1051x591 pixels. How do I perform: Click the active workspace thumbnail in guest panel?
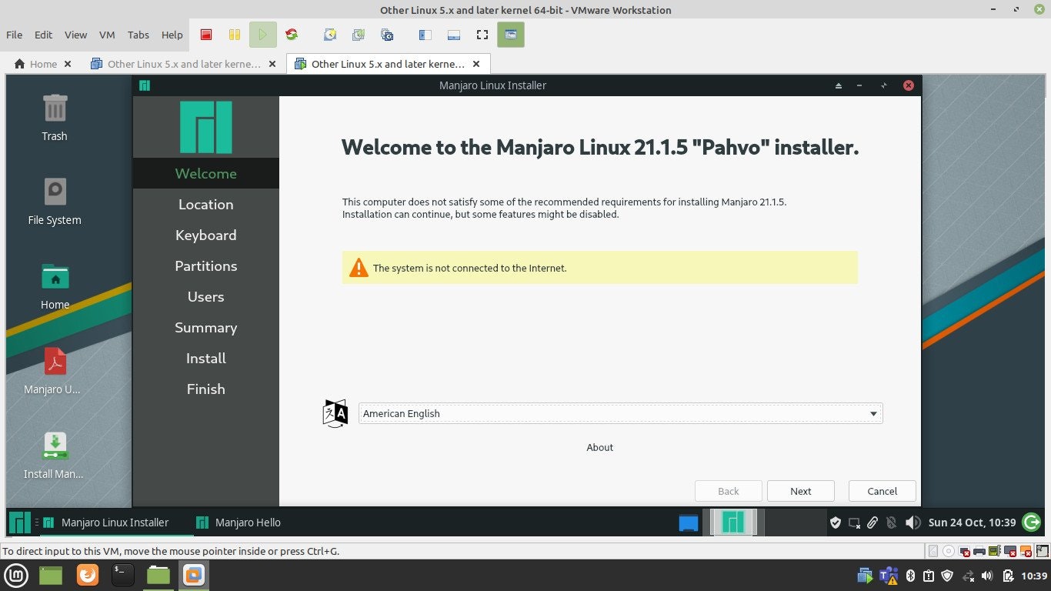click(x=733, y=523)
